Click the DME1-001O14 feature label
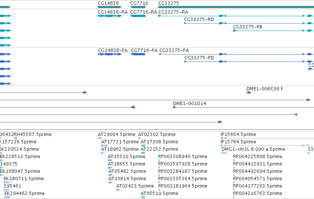The height and width of the screenshot is (199, 314). tap(189, 104)
